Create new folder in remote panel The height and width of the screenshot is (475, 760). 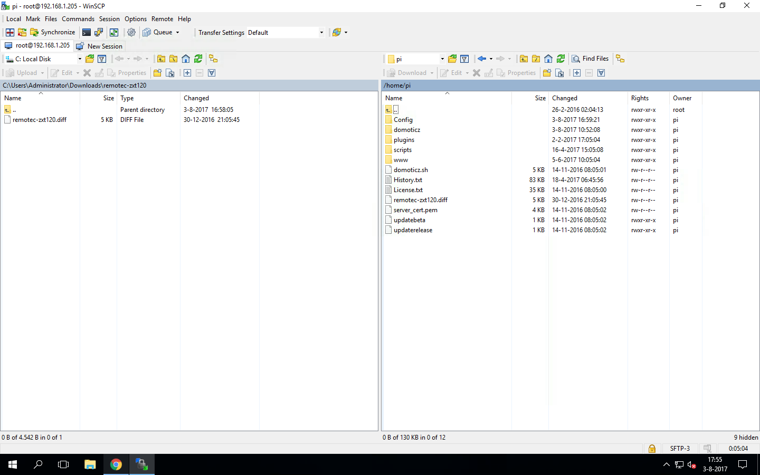pos(547,73)
